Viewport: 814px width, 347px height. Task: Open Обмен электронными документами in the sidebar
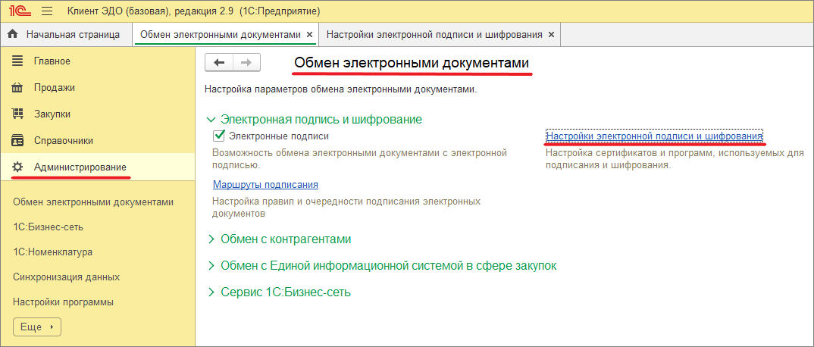click(93, 202)
